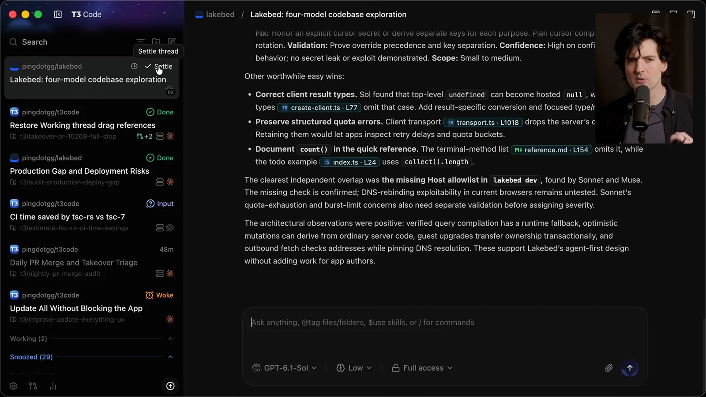Click the server stack icon on Production Gap thread
The width and height of the screenshot is (706, 397).
(160, 182)
